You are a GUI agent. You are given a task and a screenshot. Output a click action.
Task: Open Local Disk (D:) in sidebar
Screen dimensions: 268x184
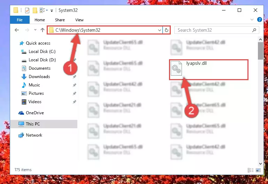click(42, 60)
